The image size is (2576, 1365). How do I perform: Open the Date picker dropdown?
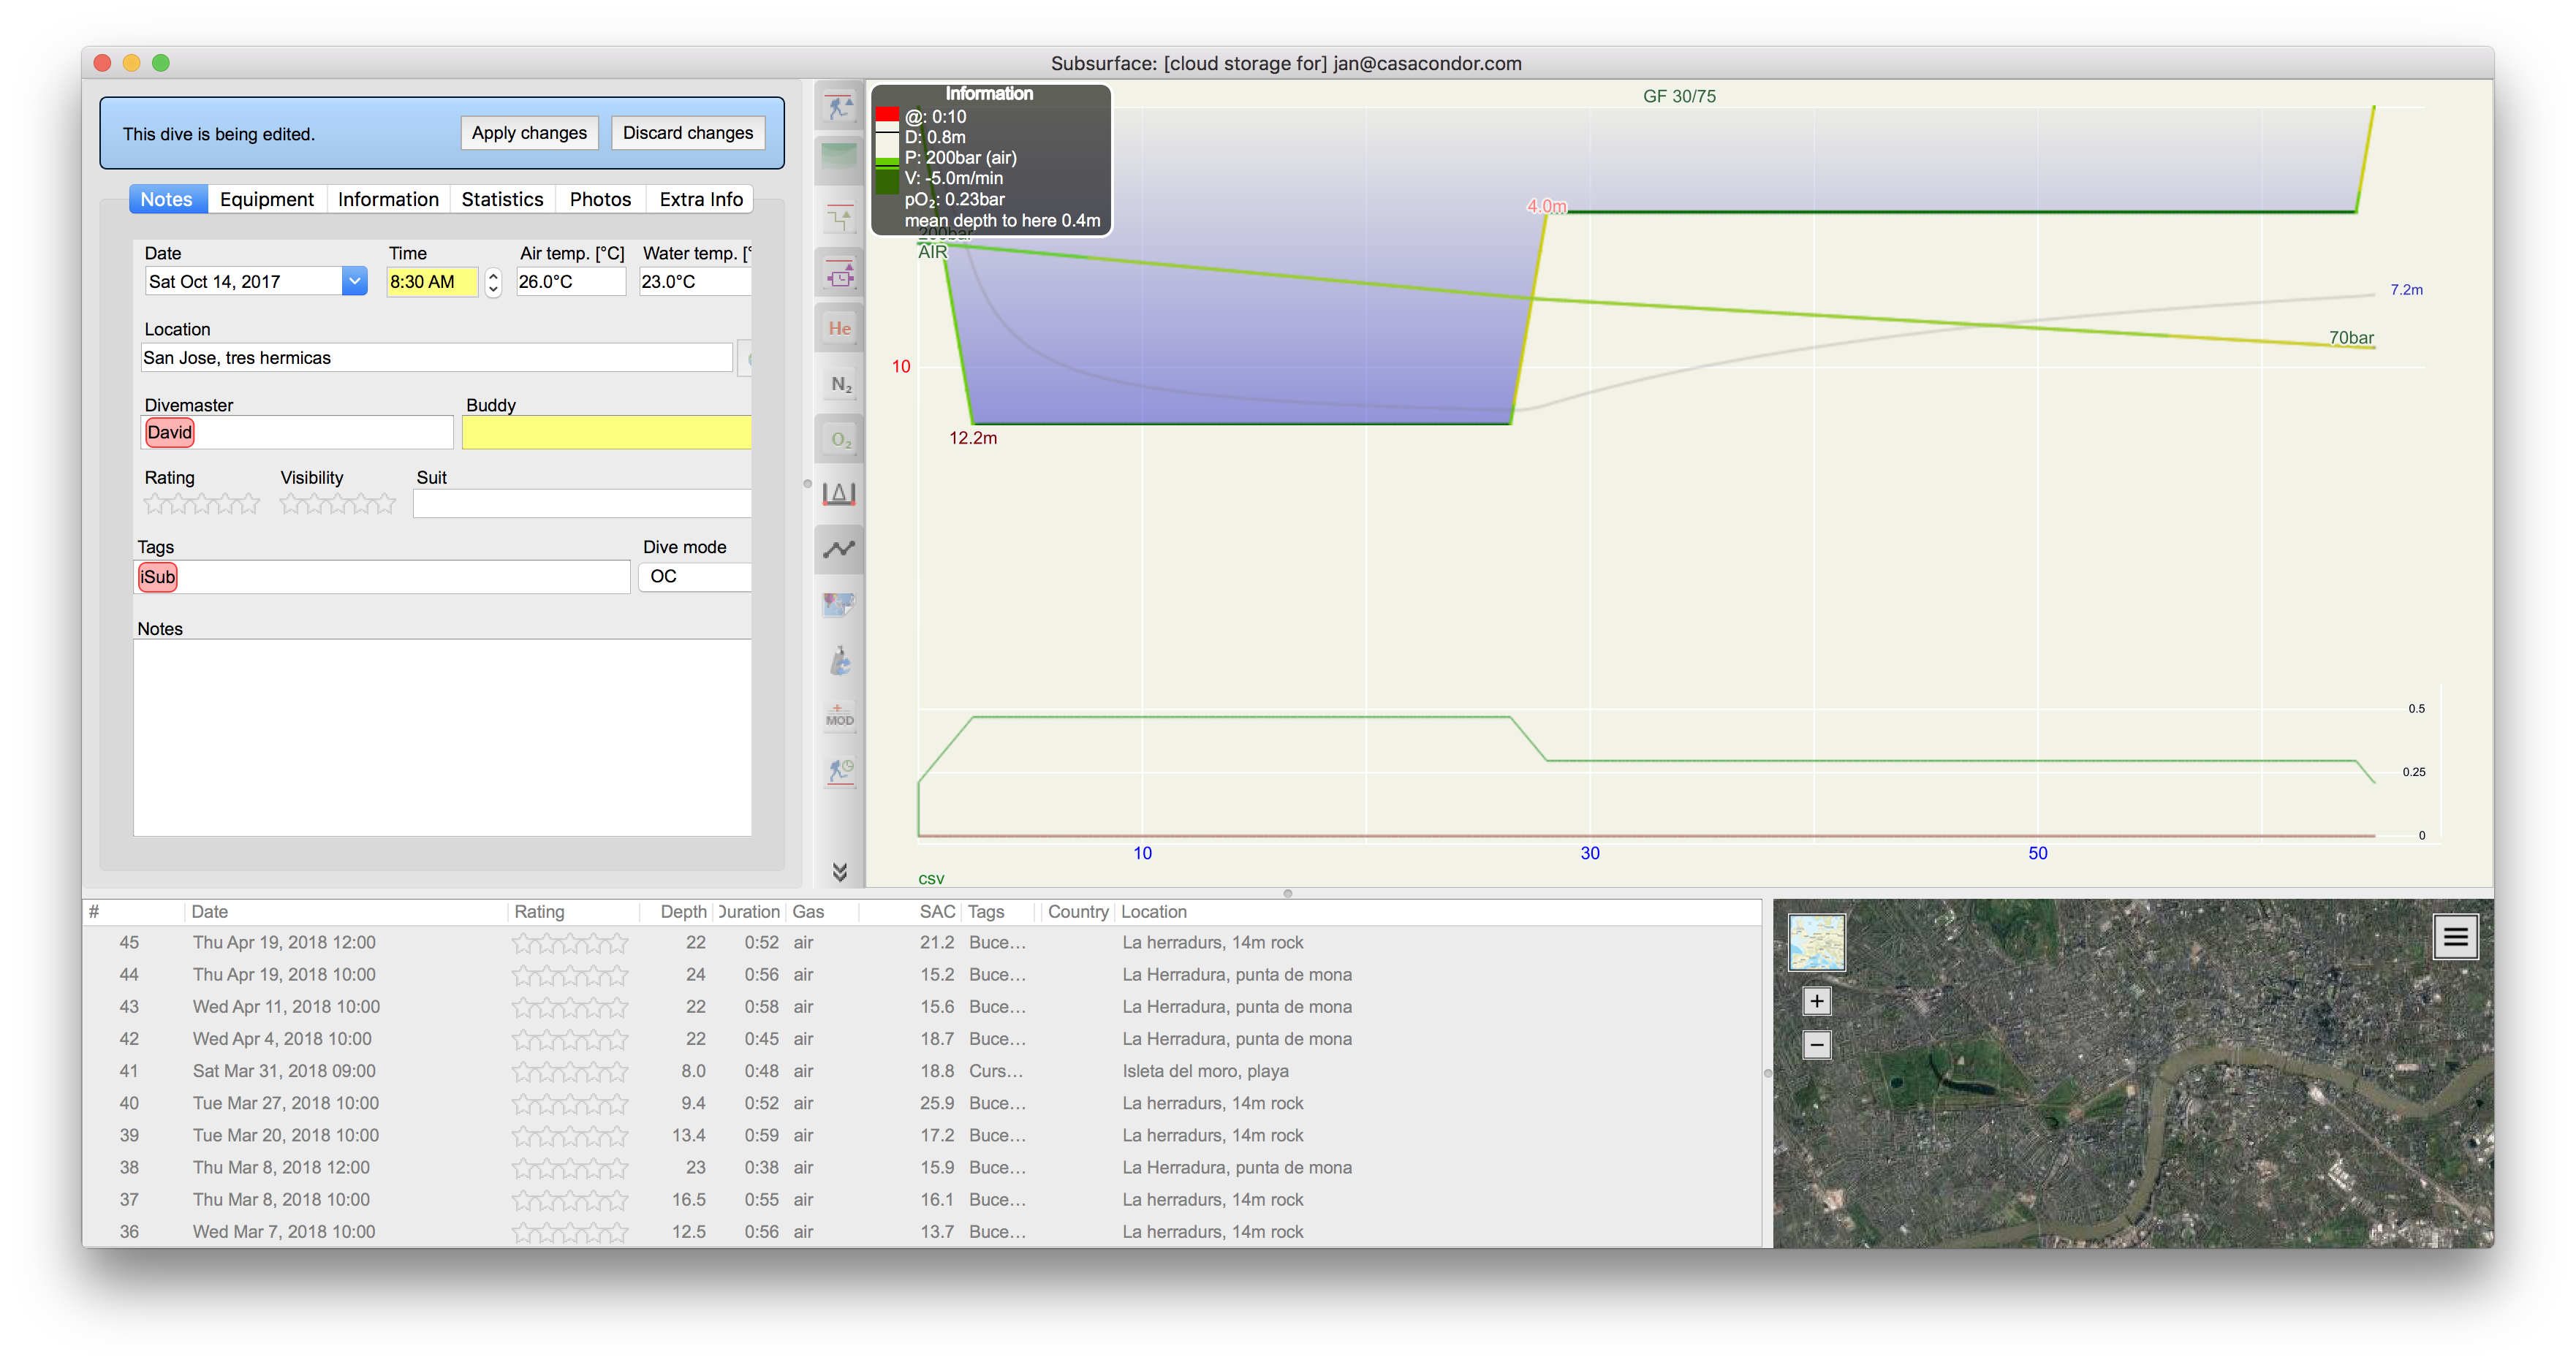coord(354,281)
